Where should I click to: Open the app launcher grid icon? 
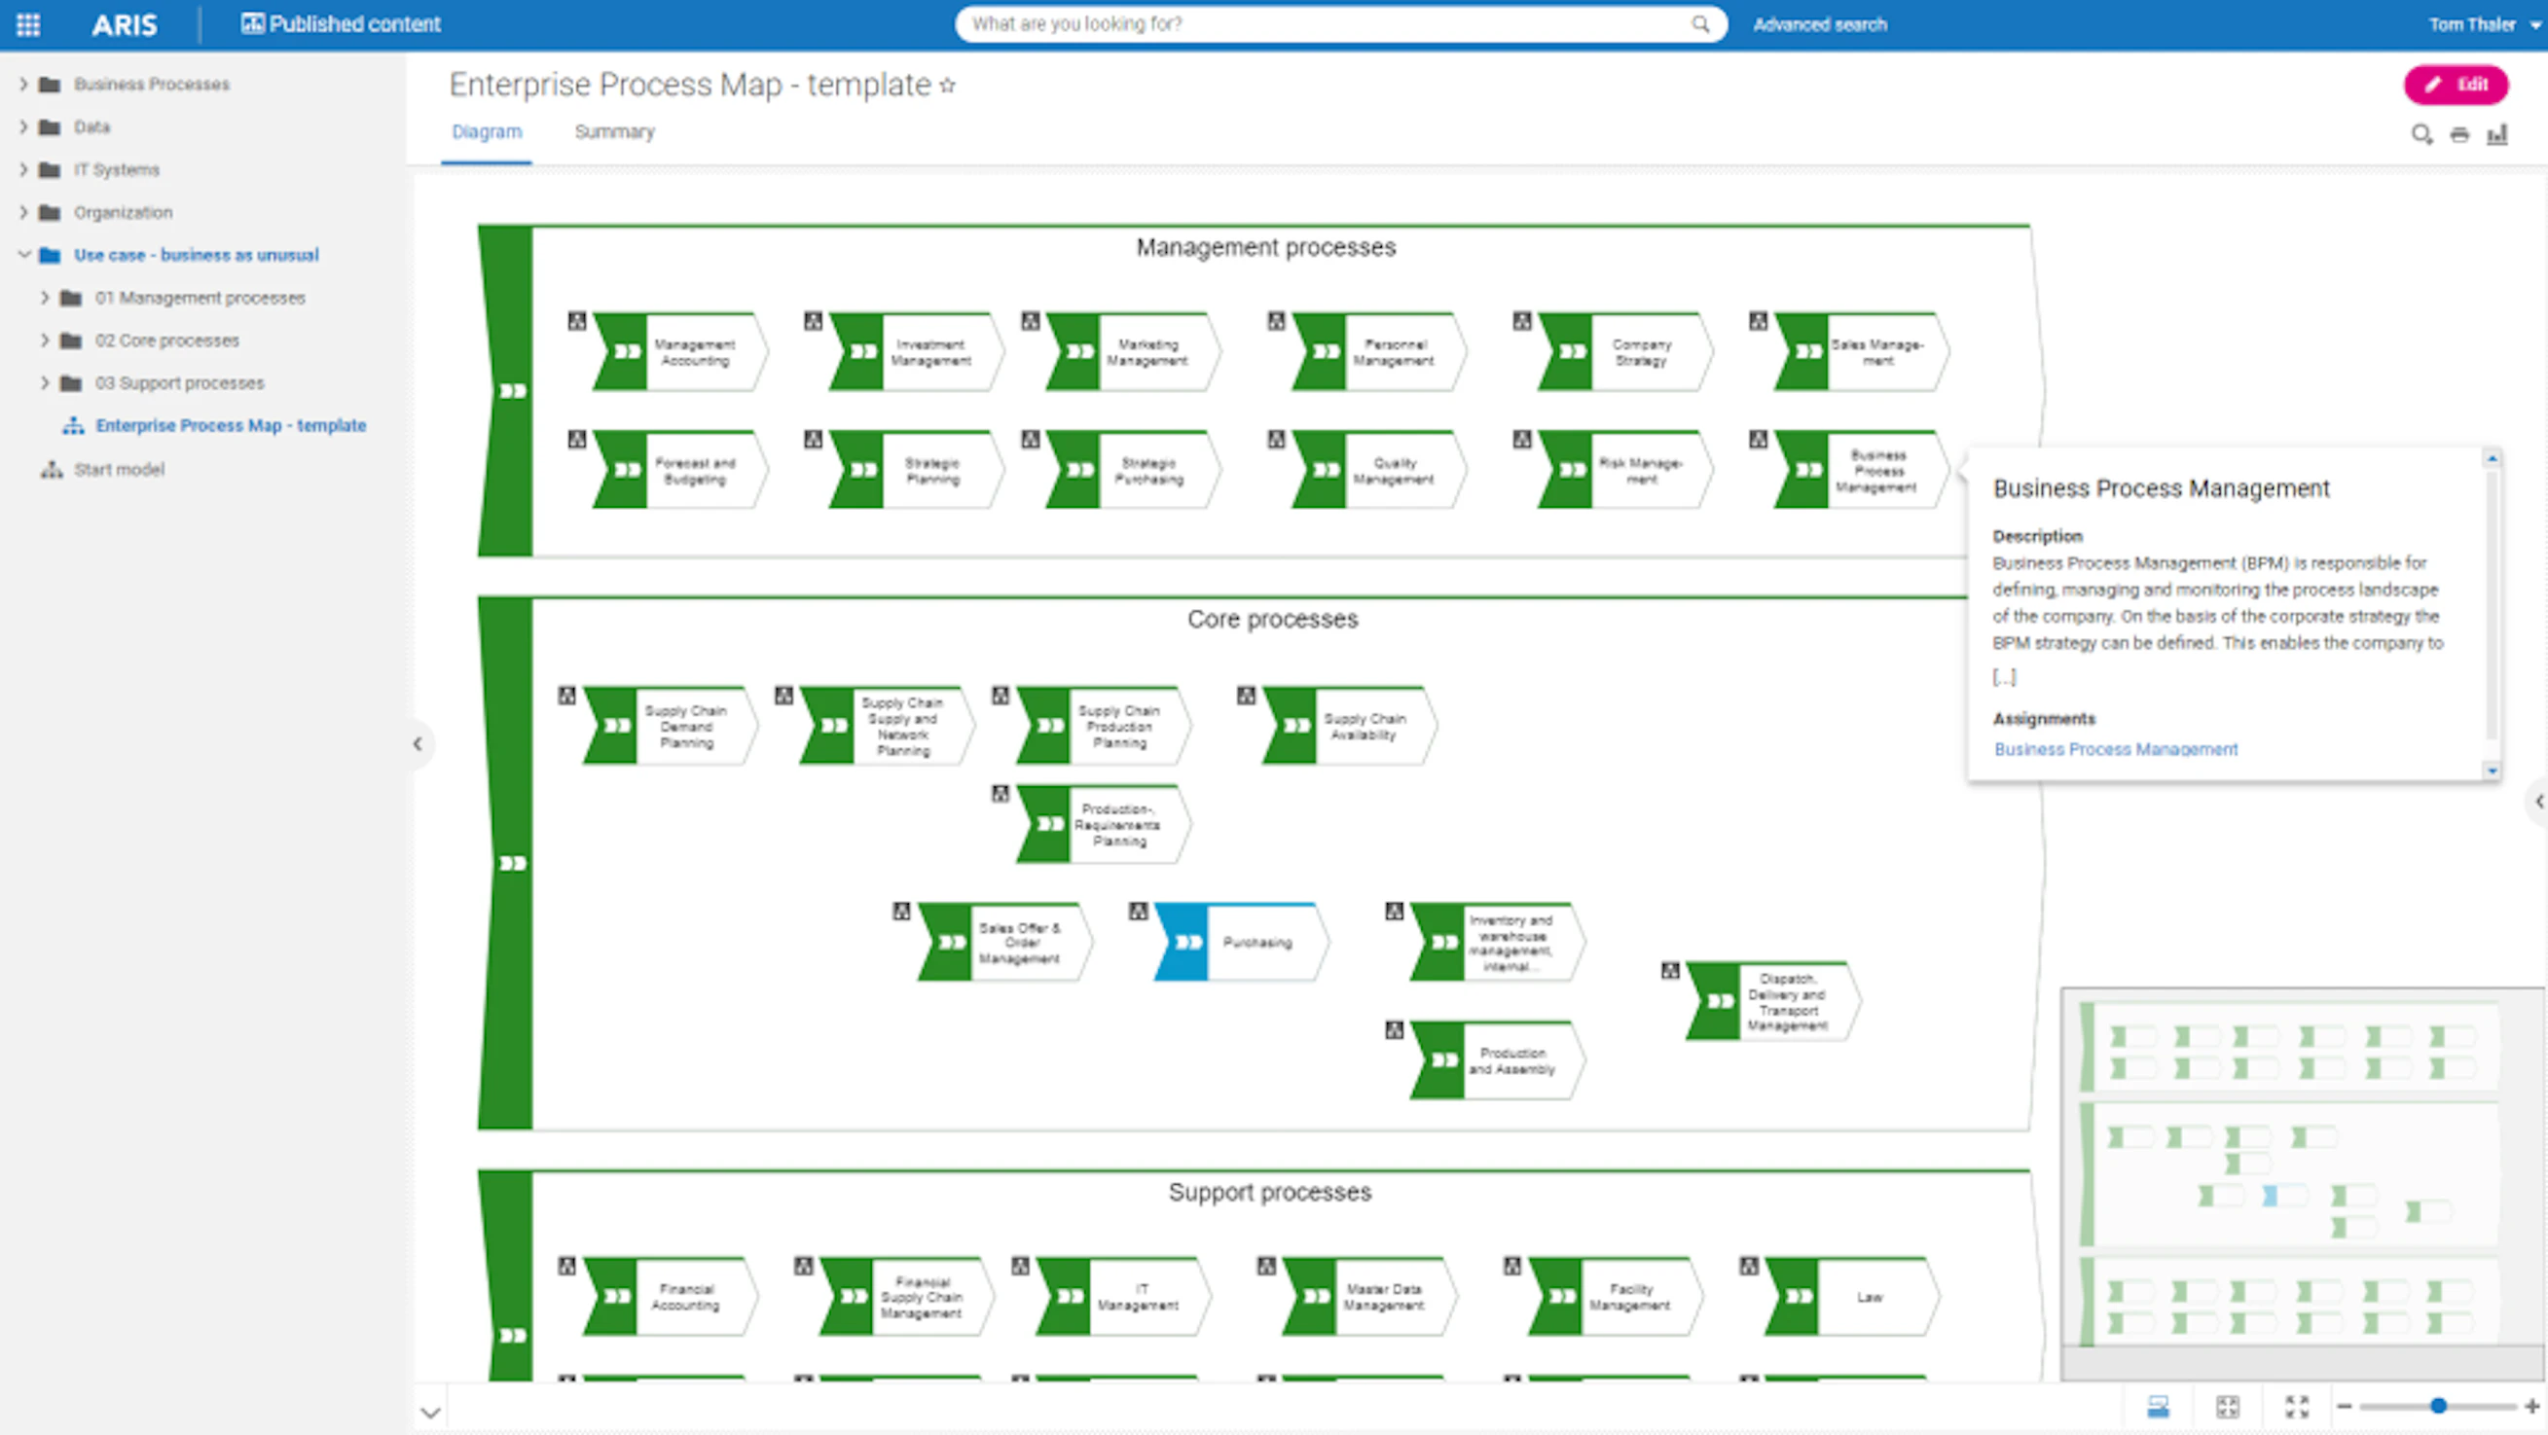(26, 23)
